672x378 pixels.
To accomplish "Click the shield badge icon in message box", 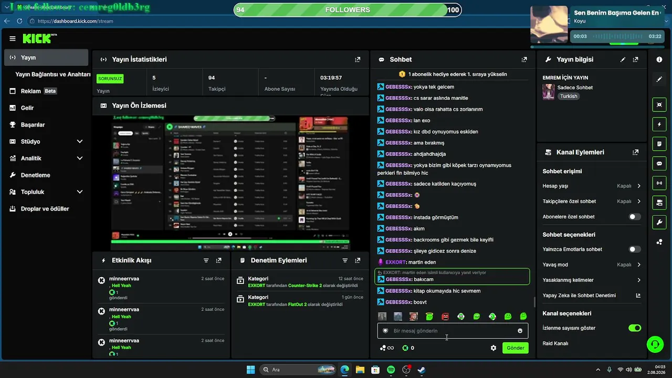I will [x=385, y=331].
